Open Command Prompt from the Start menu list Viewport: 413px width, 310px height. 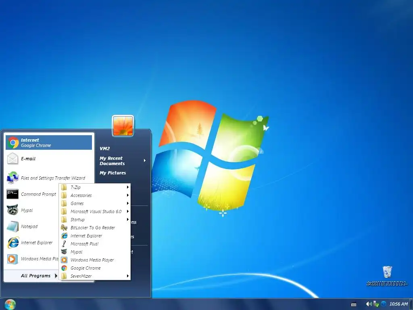tap(32, 194)
